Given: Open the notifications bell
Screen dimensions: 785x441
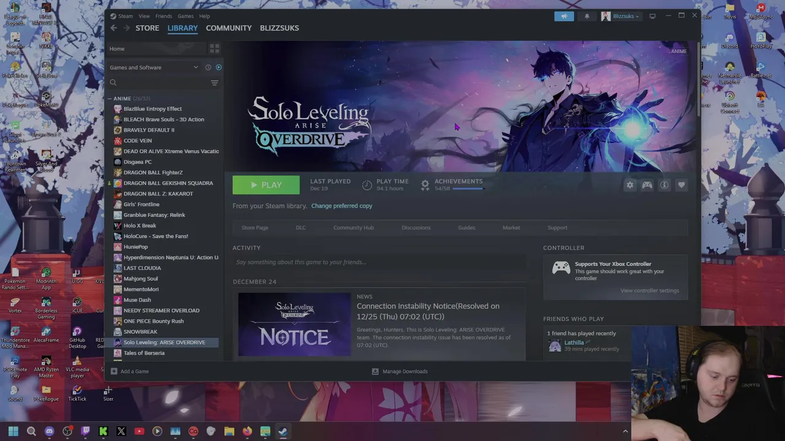Looking at the screenshot, I should 587,16.
